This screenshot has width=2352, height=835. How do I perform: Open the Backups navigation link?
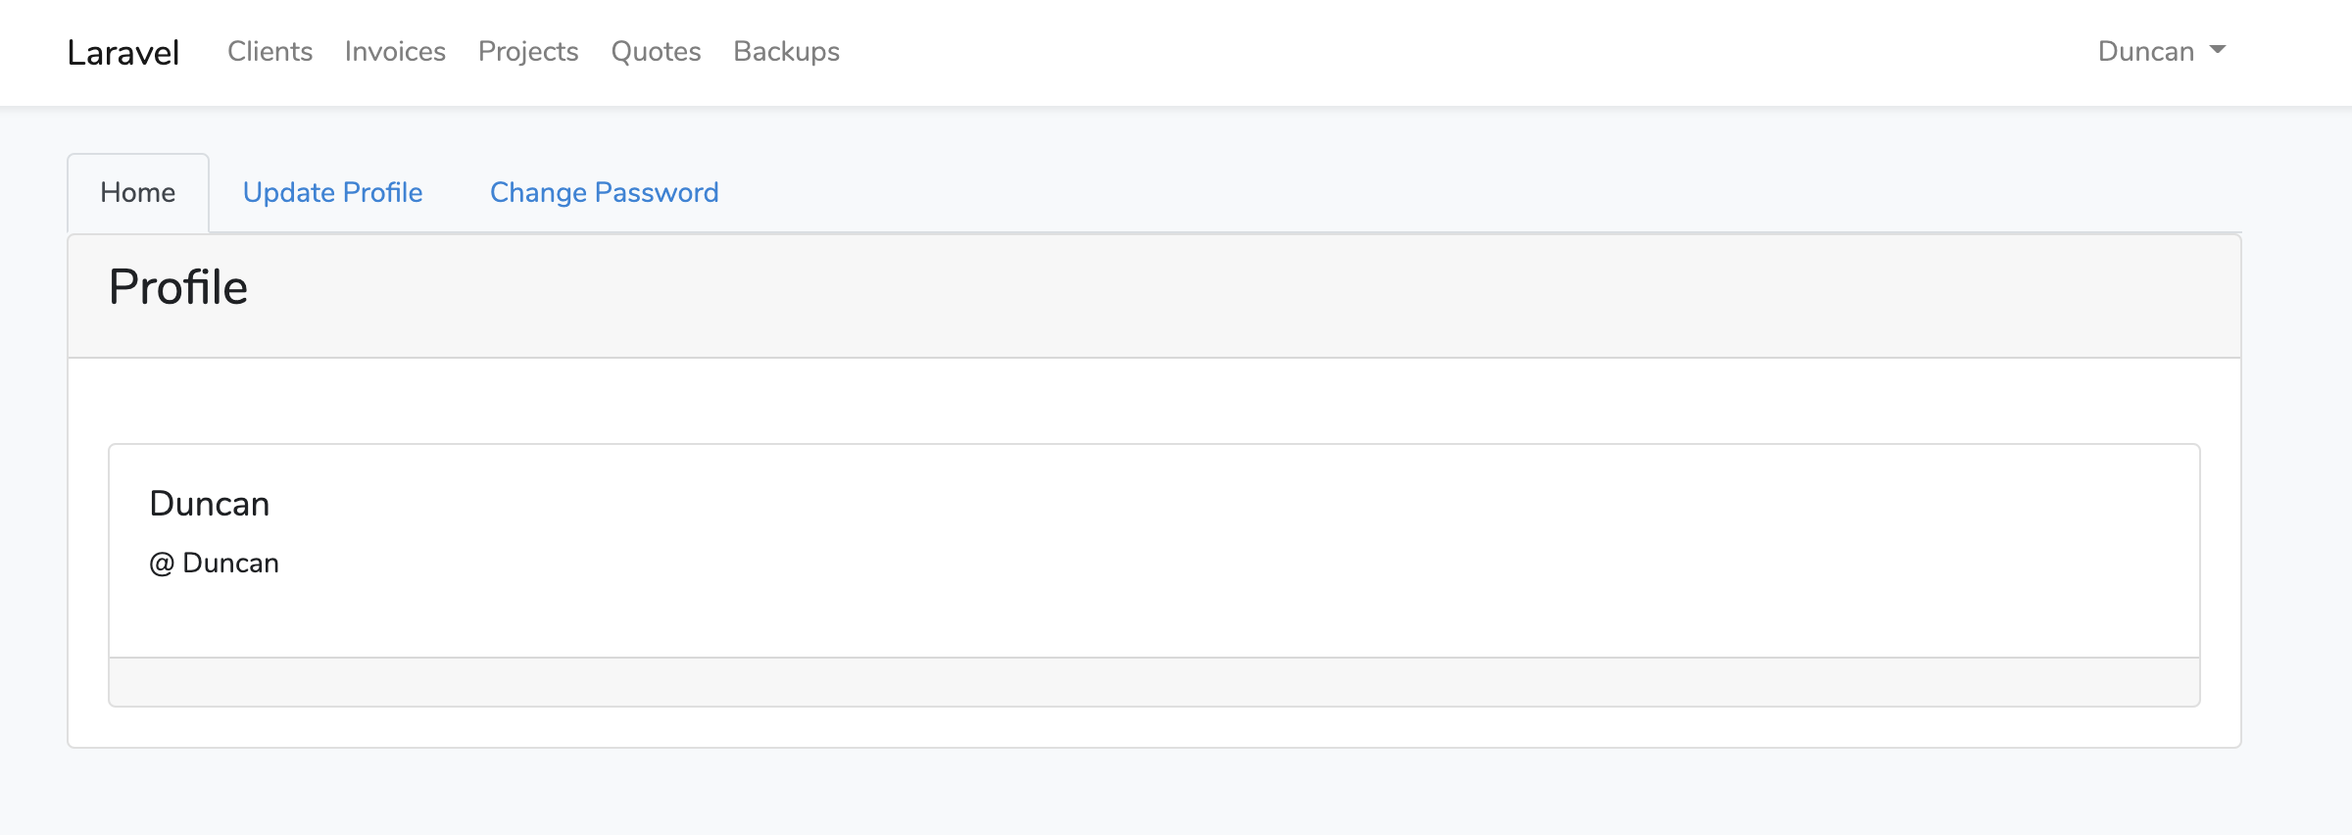[x=786, y=52]
